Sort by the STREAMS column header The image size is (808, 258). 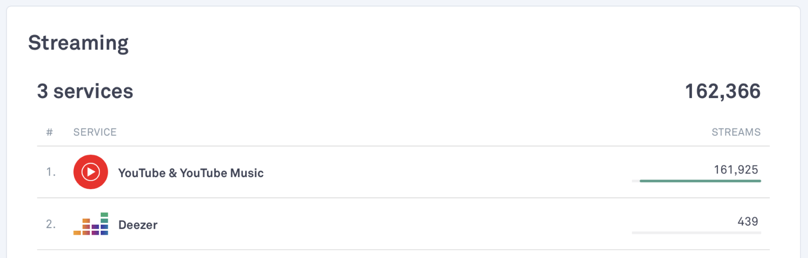coord(736,133)
